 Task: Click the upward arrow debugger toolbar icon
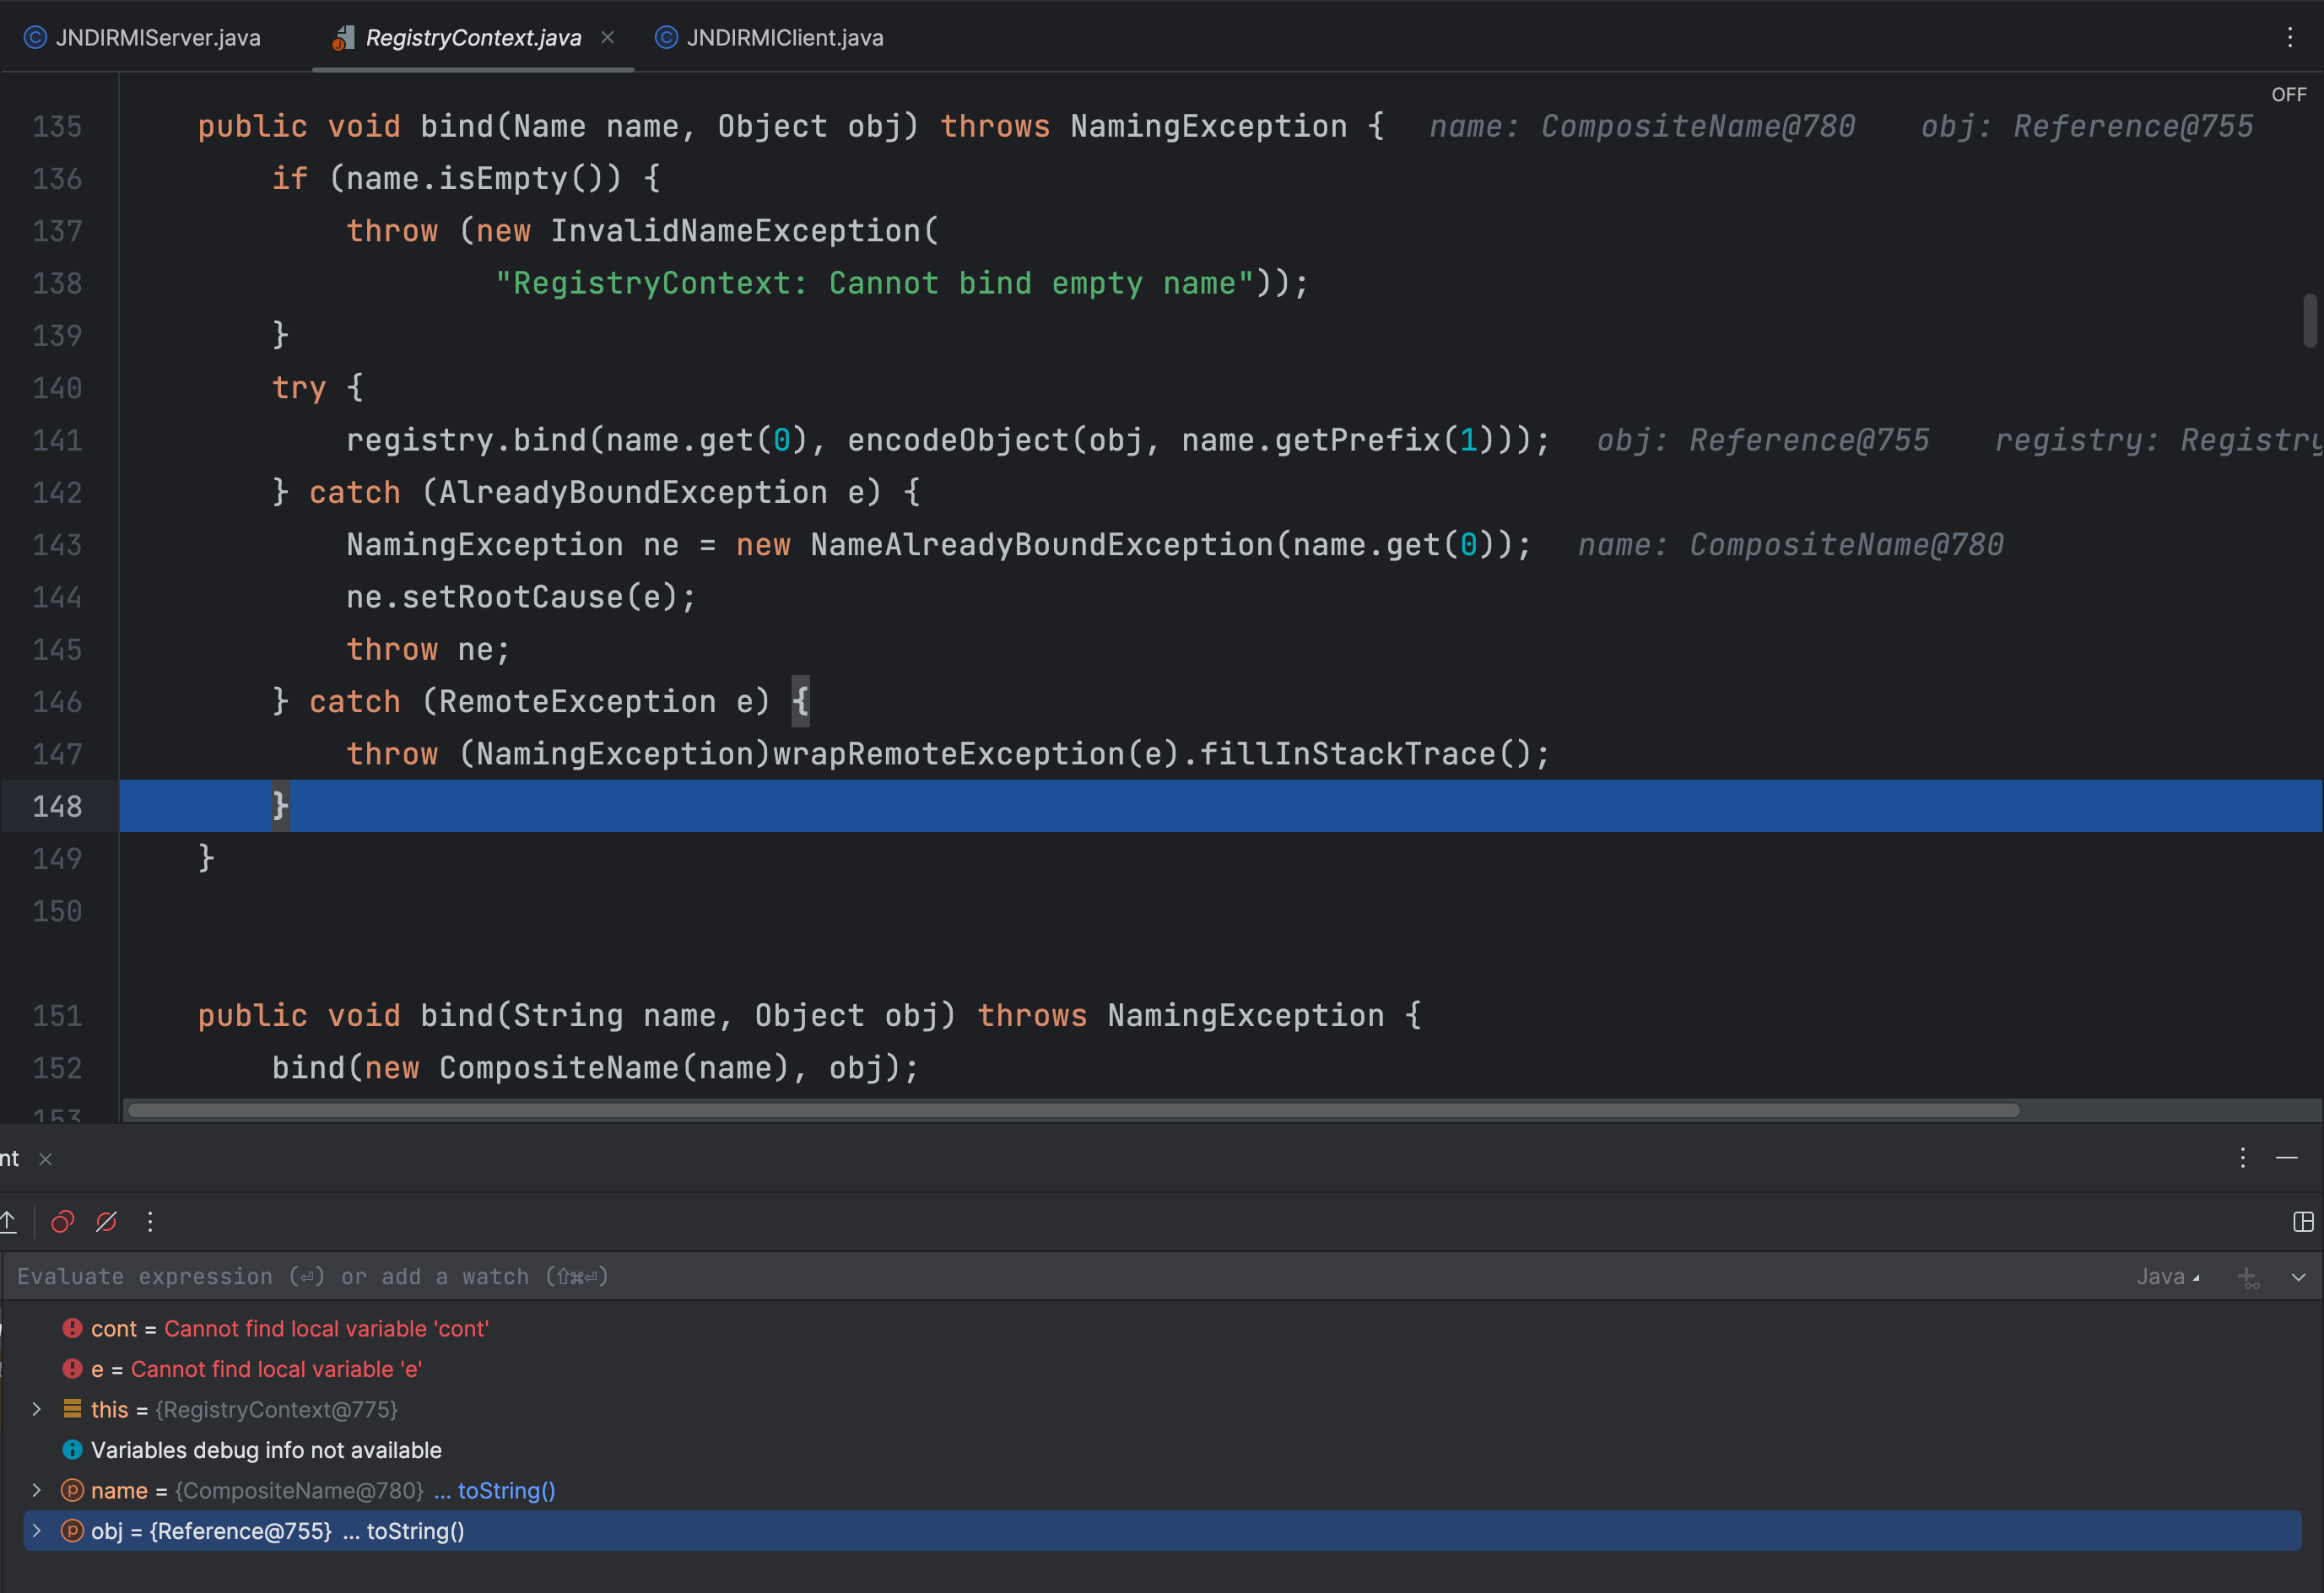8,1222
